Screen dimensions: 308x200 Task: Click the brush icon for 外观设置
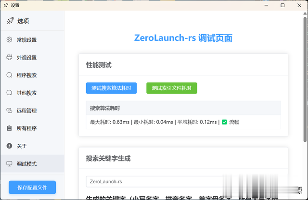[9, 57]
